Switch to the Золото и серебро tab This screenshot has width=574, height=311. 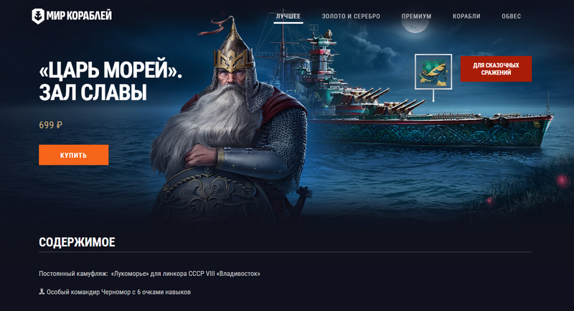pyautogui.click(x=351, y=16)
